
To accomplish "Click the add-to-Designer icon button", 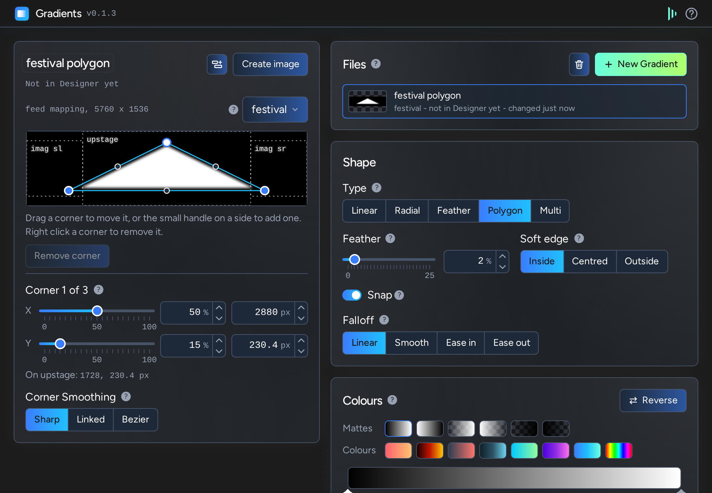I will click(217, 64).
